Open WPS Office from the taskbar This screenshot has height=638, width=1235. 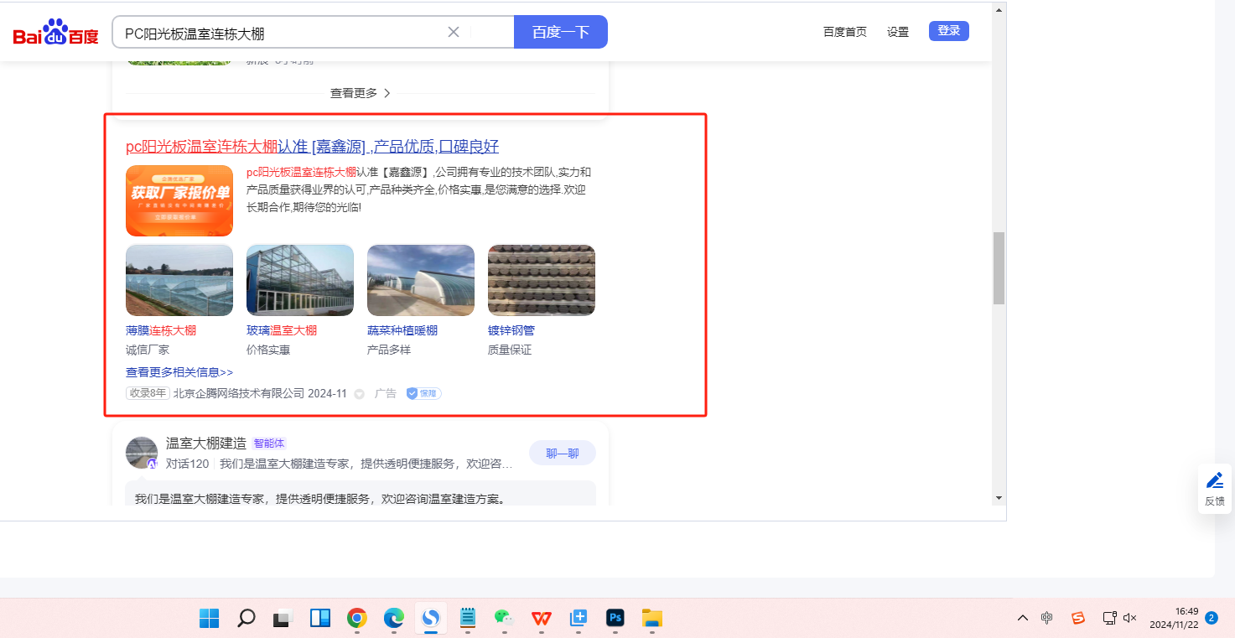coord(542,618)
